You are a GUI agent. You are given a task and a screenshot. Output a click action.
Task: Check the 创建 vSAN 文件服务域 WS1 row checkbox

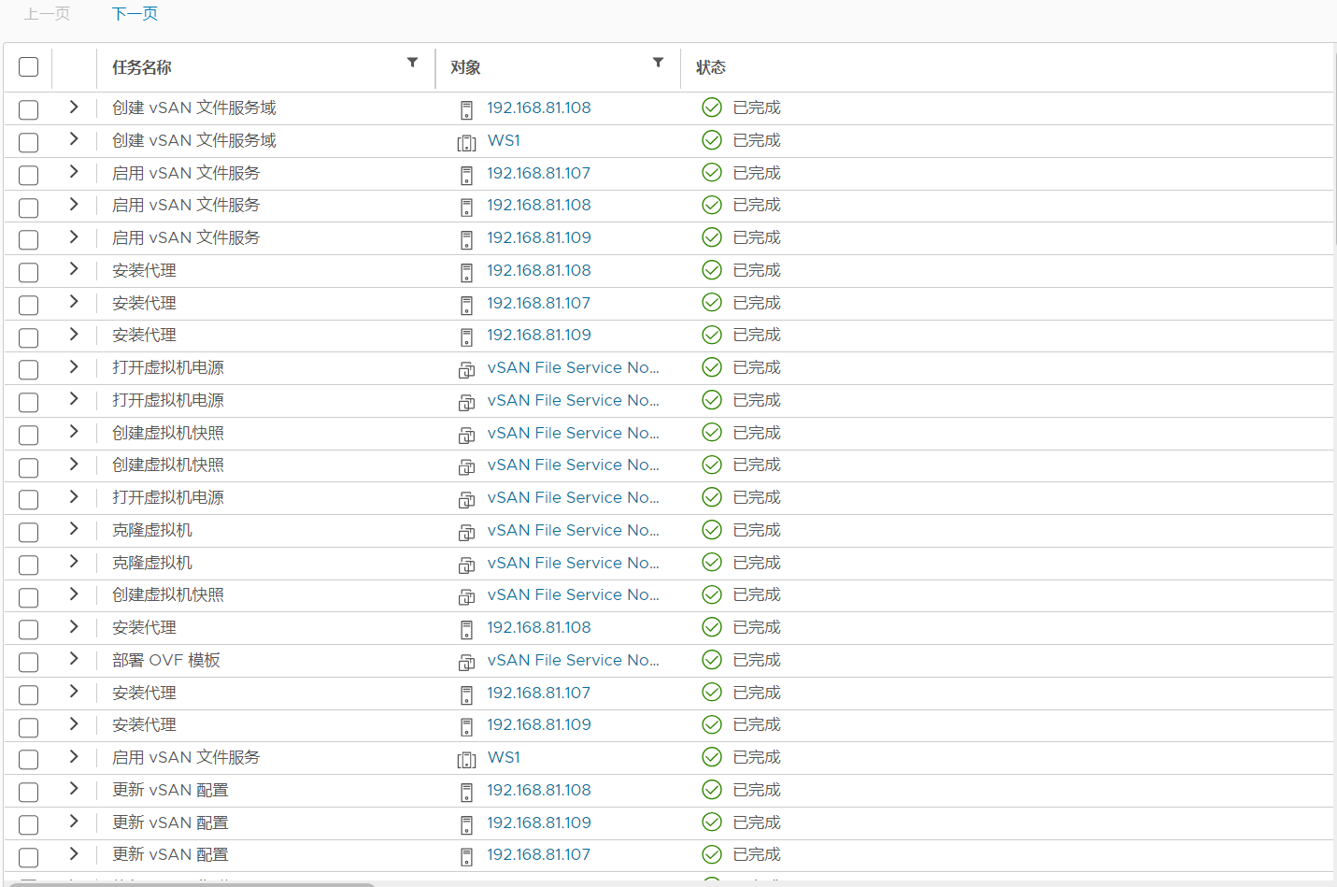click(29, 142)
